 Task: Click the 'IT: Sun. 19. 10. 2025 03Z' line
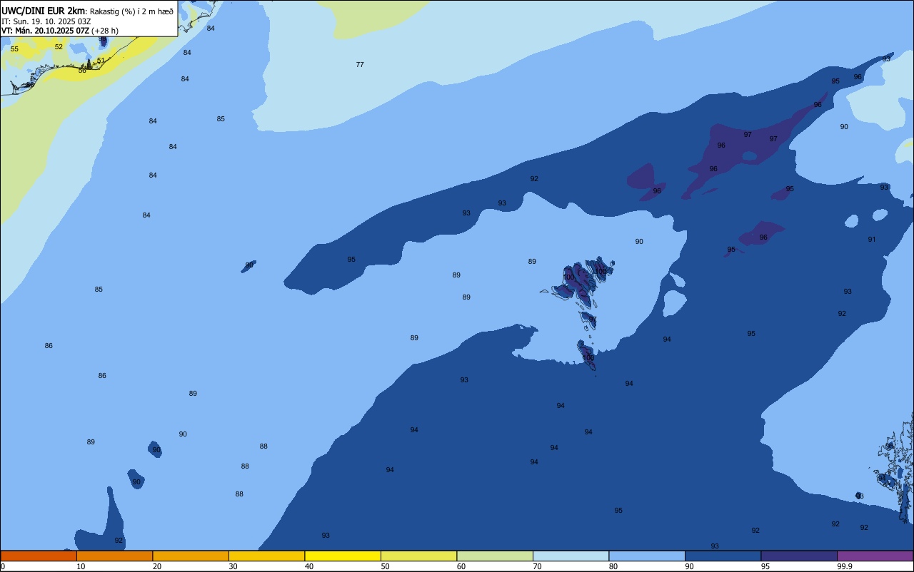46,21
